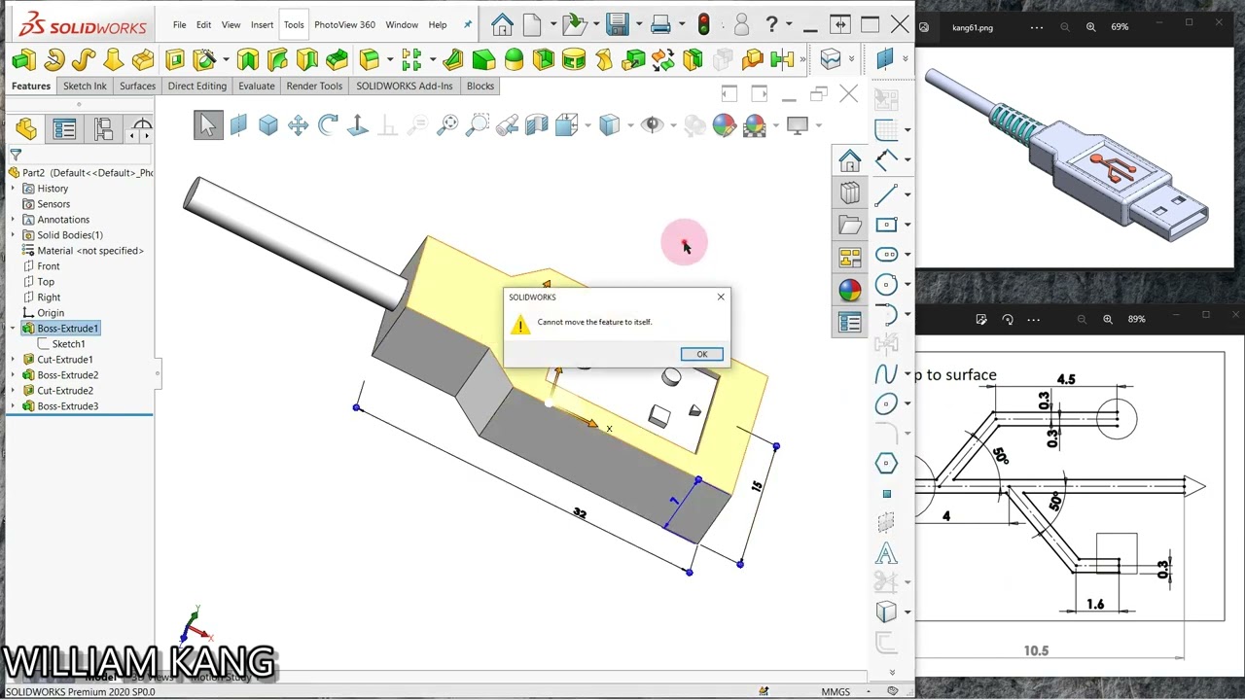Viewport: 1245px width, 700px height.
Task: Click the Line sketch tool
Action: (x=885, y=194)
